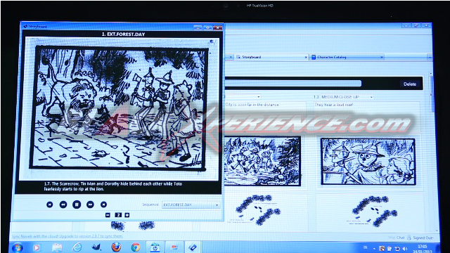Click the Character Catalog tab icon
The height and width of the screenshot is (253, 450).
click(314, 57)
